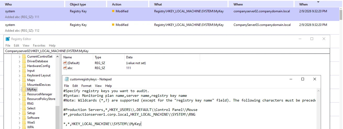
Task: Sort by the Who column header
Action: point(32,4)
